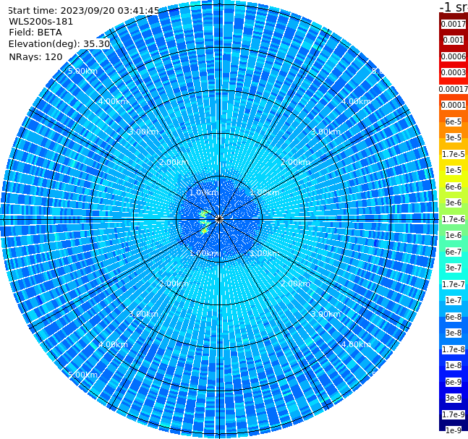Click the 3e-9 colorbar label
This screenshot has width=468, height=439.
[454, 398]
